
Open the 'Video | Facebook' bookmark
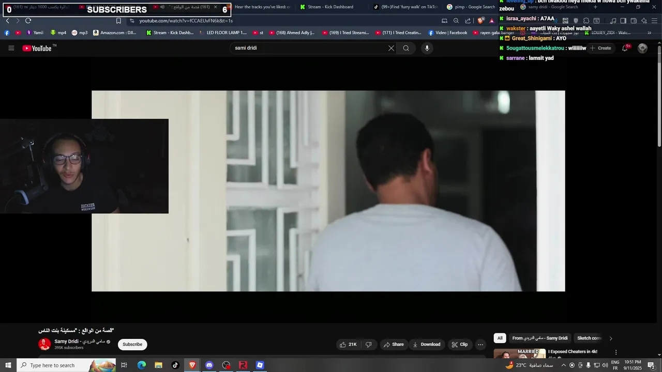(x=448, y=33)
